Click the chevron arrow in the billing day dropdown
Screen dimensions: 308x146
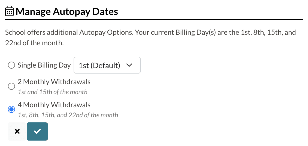[x=129, y=65]
